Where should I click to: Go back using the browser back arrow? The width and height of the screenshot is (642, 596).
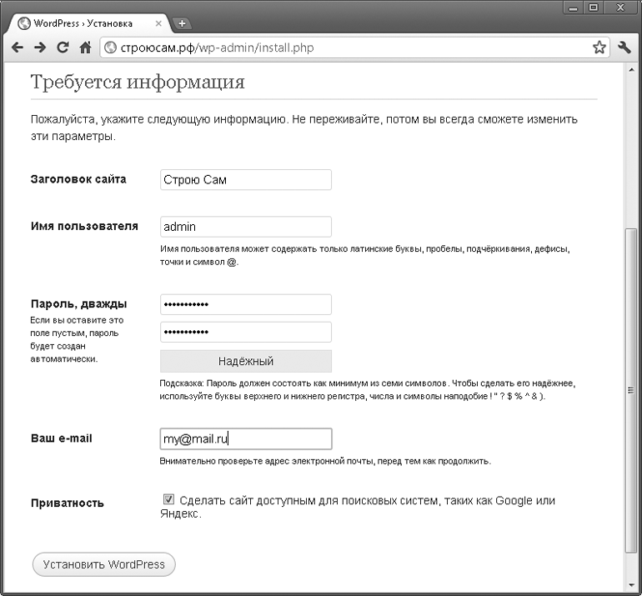(18, 48)
